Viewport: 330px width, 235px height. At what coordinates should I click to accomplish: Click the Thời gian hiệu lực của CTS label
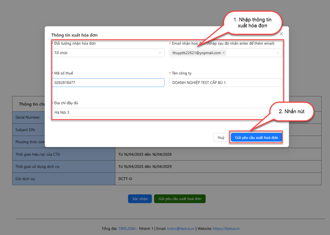tap(38, 154)
